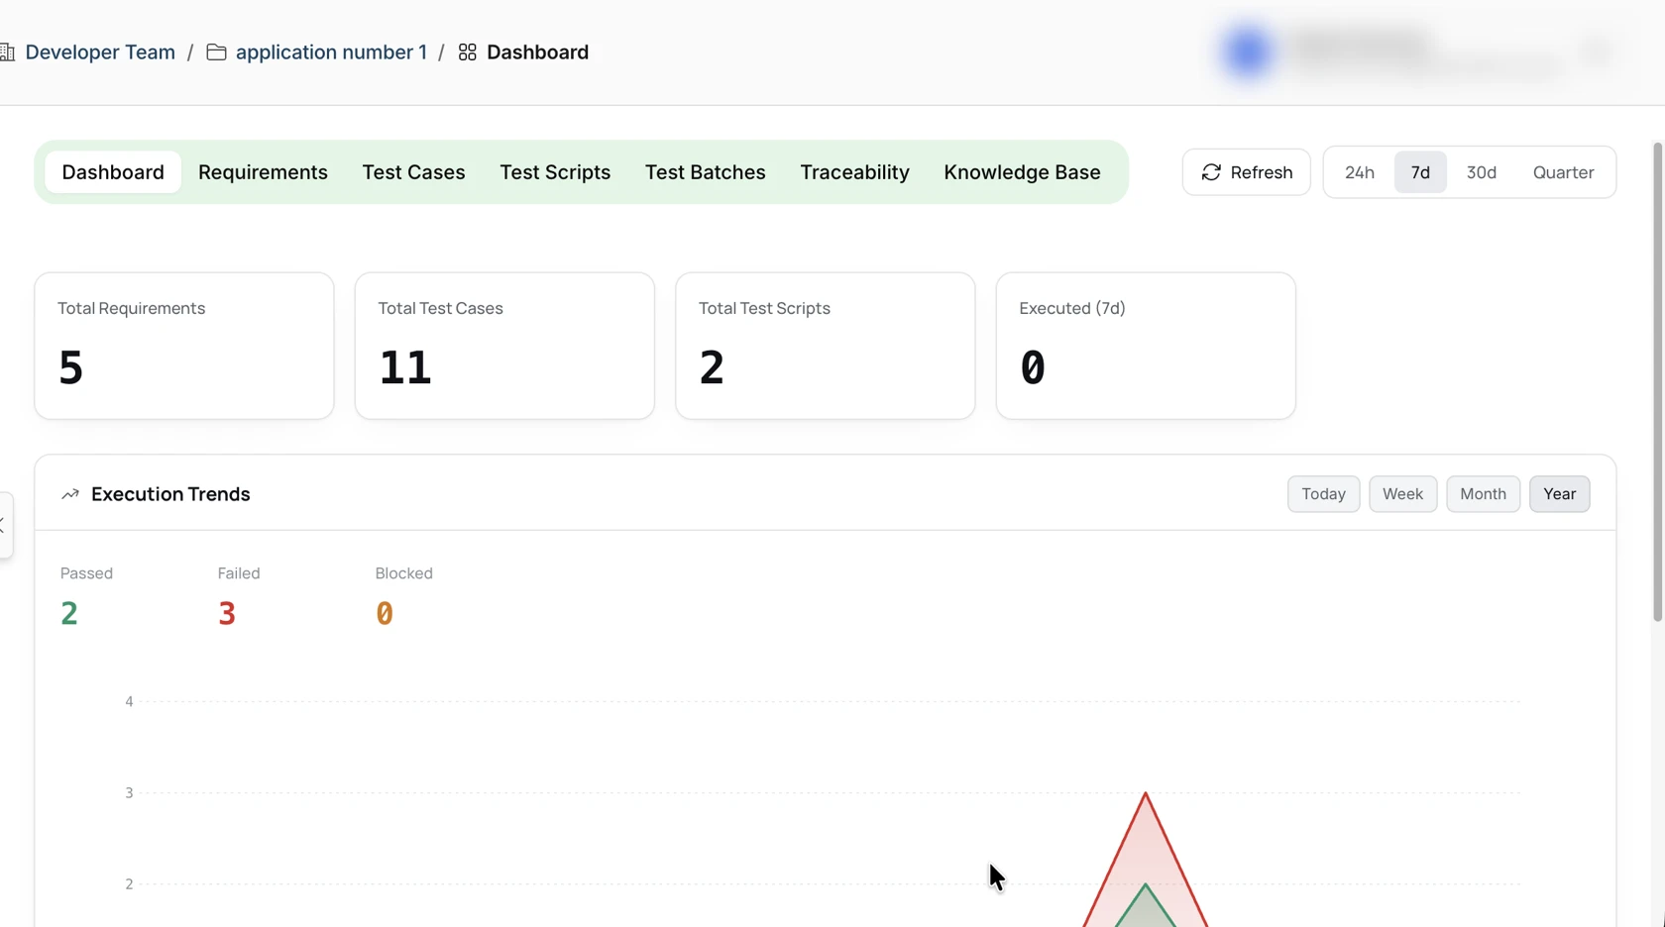Image resolution: width=1665 pixels, height=927 pixels.
Task: Click the folder icon before application number 1
Action: tap(216, 51)
